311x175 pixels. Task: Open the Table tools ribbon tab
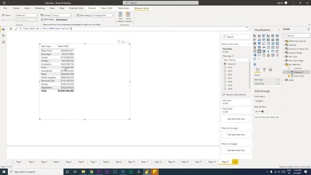[x=123, y=8]
